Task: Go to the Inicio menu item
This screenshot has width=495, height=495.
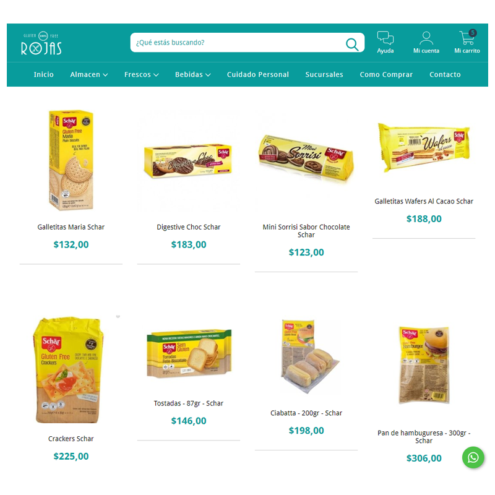Action: [43, 74]
